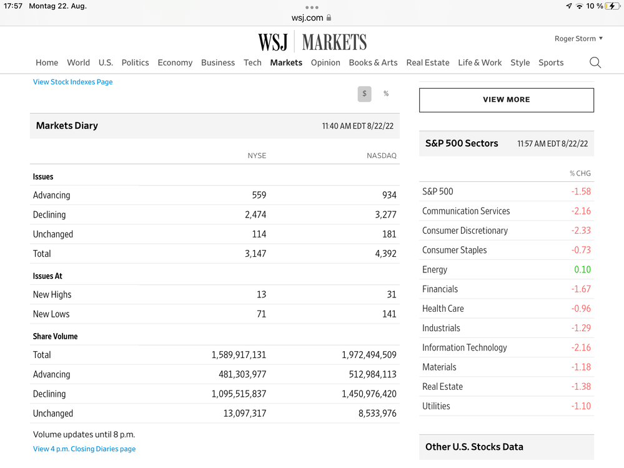Open the Real Estate nav section
This screenshot has height=468, width=624.
(x=428, y=62)
